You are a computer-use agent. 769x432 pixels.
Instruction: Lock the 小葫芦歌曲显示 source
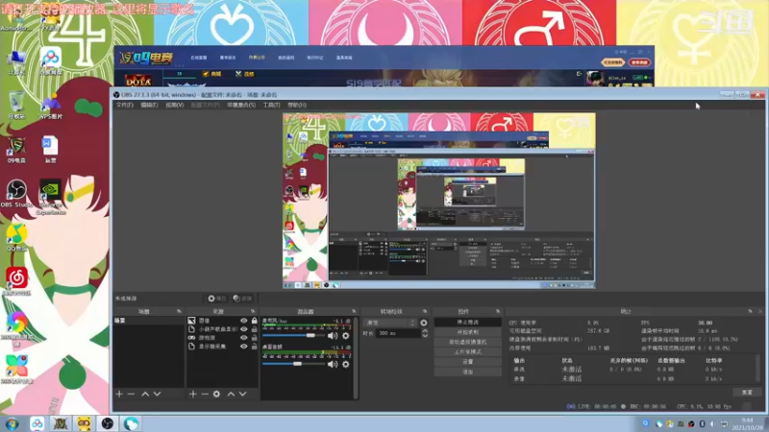(x=254, y=329)
